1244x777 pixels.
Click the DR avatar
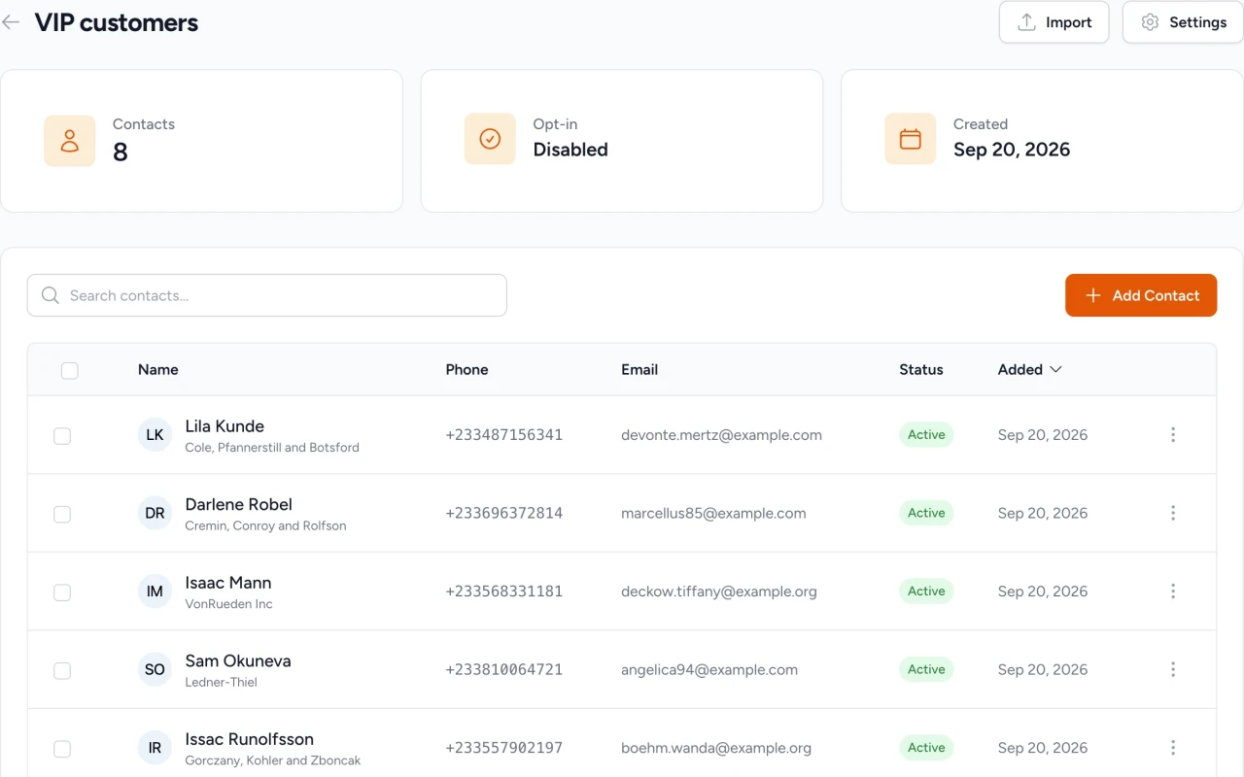(x=155, y=513)
